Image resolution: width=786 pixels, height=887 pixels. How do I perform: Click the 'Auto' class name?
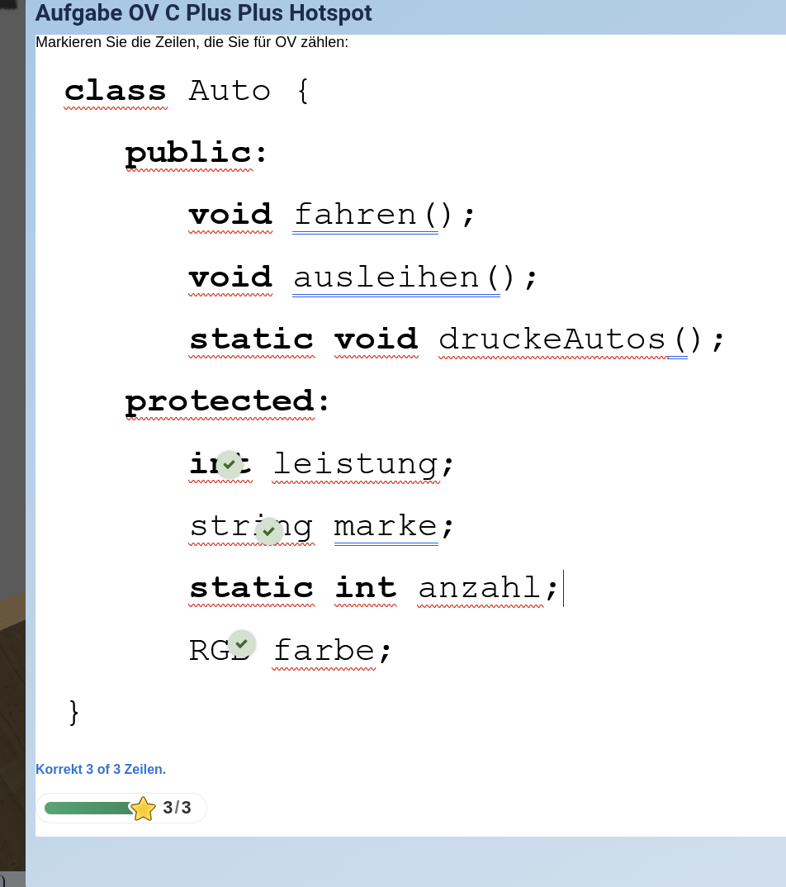tap(230, 91)
